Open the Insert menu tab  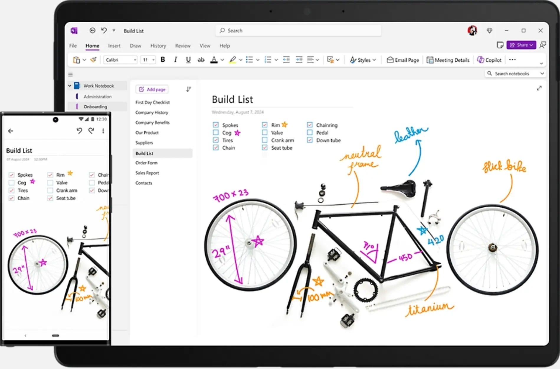coord(114,46)
